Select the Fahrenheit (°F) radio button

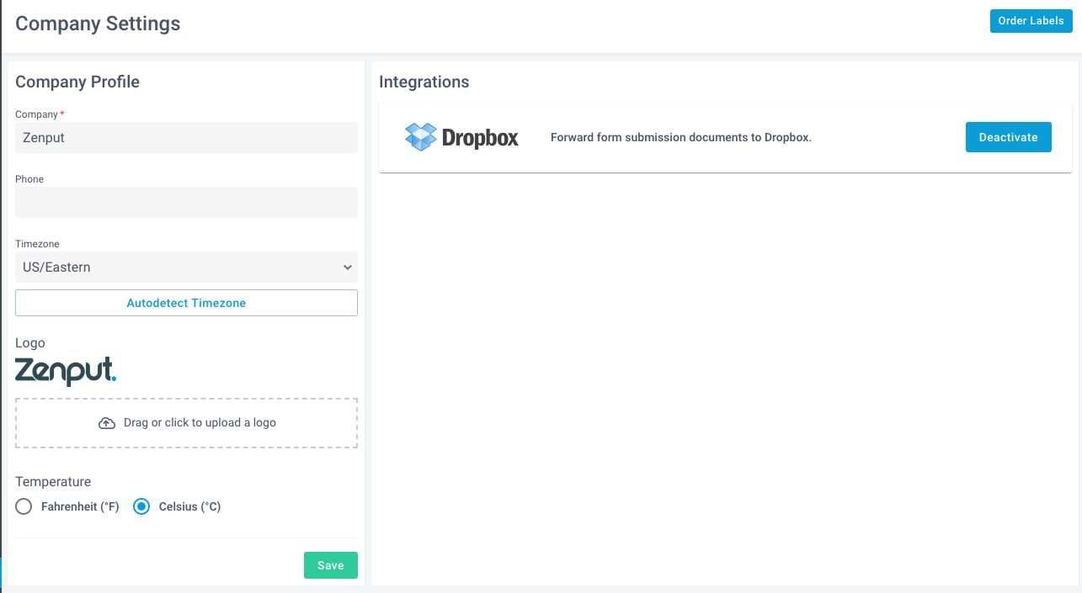tap(24, 506)
